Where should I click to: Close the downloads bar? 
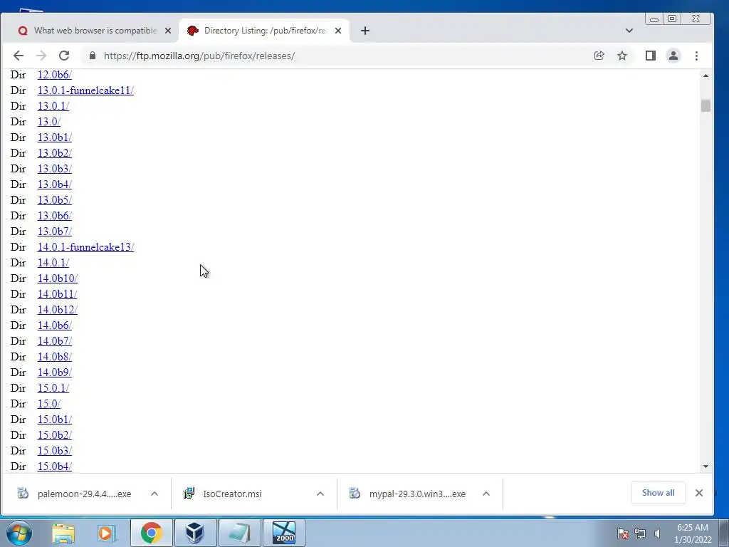point(699,493)
